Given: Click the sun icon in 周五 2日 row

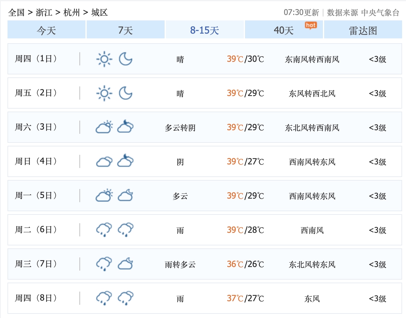Looking at the screenshot, I should [104, 93].
